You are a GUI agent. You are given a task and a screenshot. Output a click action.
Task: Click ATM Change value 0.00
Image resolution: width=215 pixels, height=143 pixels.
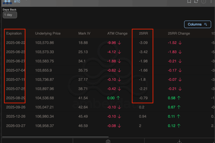111,98
